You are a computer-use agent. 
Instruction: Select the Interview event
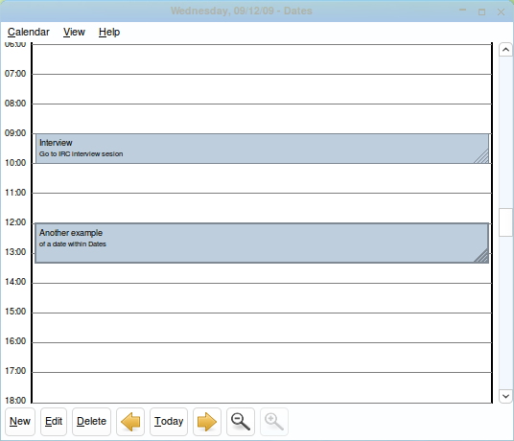point(262,149)
